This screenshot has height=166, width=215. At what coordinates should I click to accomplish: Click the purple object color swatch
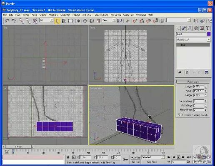pos(209,34)
